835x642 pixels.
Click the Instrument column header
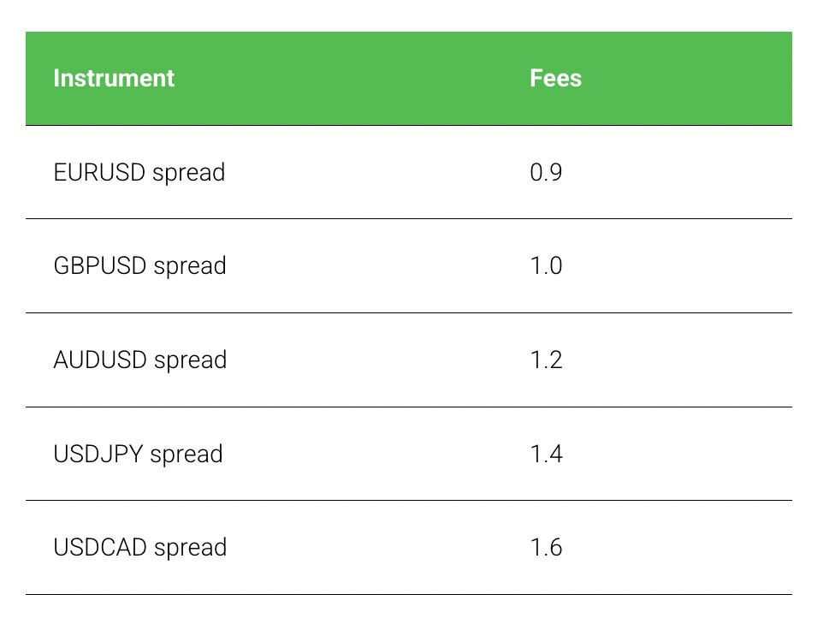(x=114, y=79)
